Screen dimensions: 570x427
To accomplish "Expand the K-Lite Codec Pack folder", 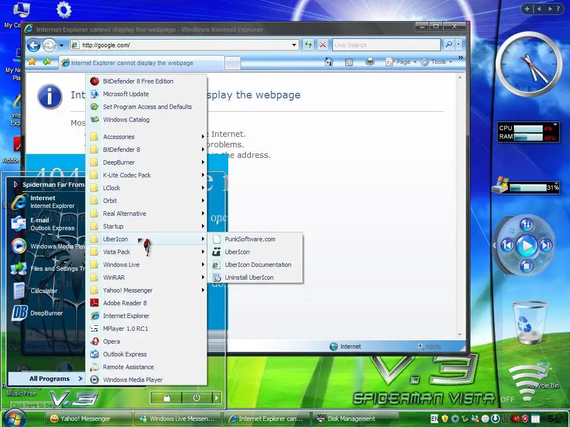I will (x=146, y=175).
